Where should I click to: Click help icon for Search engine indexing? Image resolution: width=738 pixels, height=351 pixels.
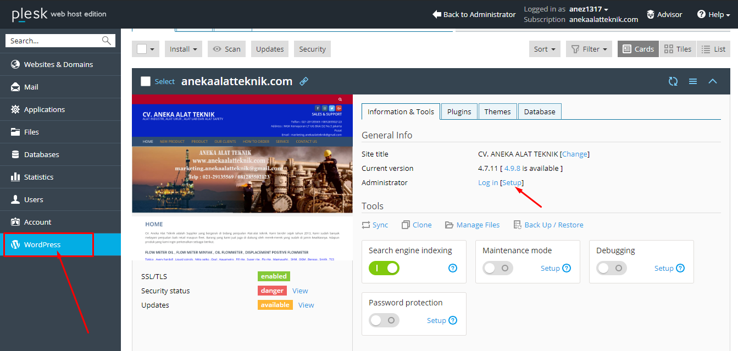(453, 268)
